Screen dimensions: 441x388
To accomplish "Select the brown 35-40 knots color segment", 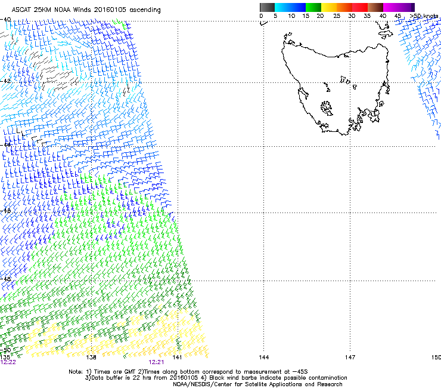I will click(375, 7).
